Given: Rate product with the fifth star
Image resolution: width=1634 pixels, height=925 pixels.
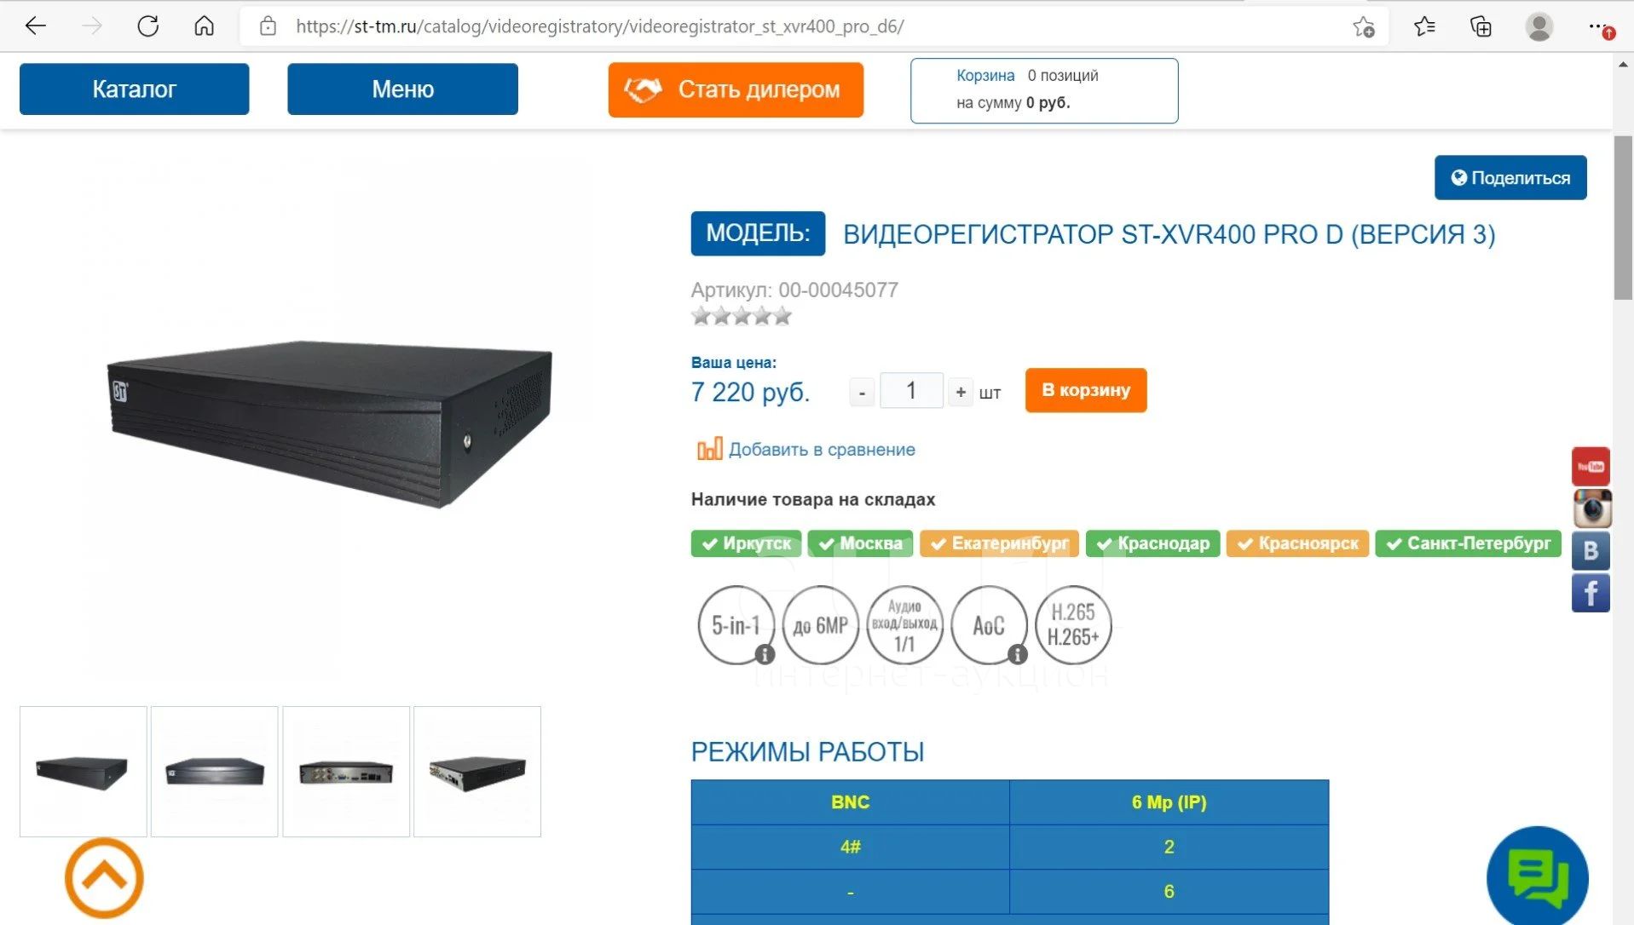Looking at the screenshot, I should pyautogui.click(x=782, y=316).
